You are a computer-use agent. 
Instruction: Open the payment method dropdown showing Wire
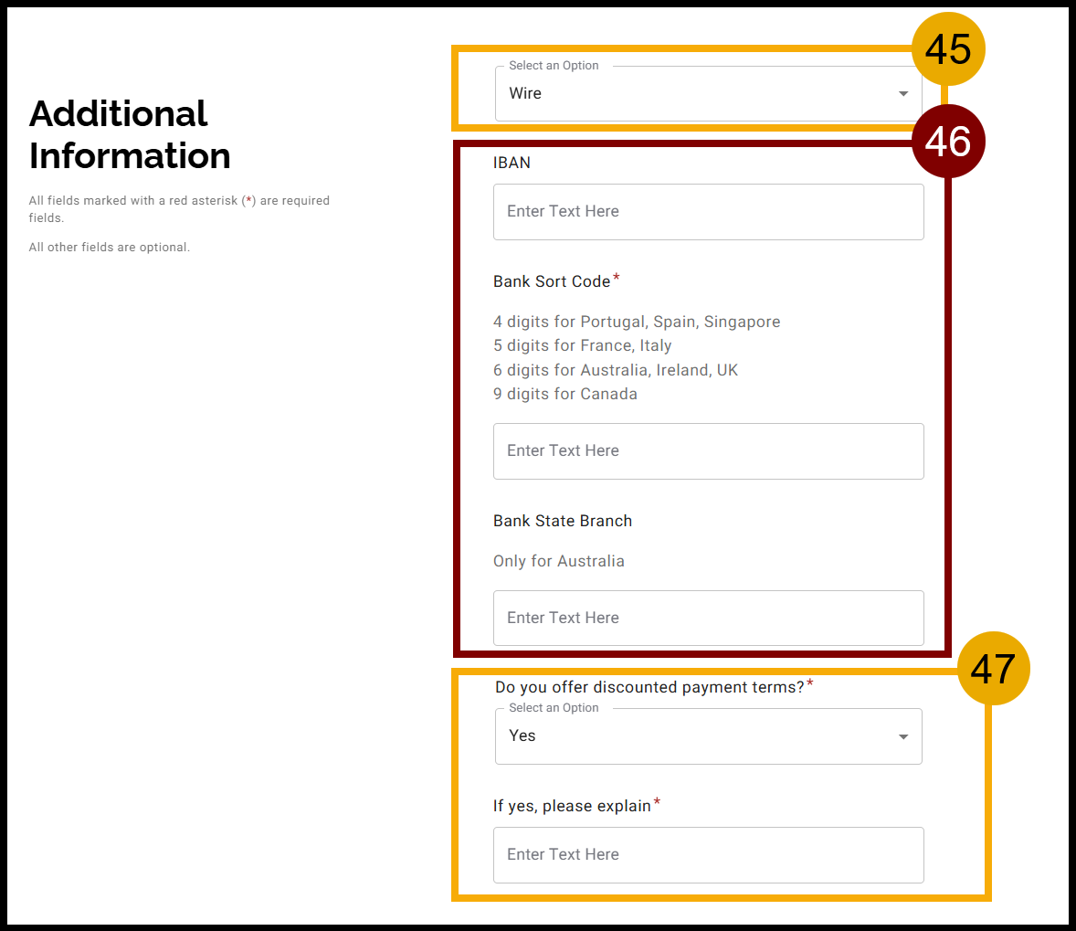[x=708, y=92]
